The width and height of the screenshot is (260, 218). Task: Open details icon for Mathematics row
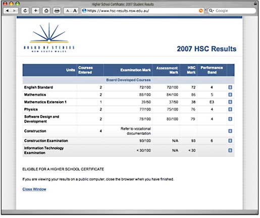[x=230, y=95]
